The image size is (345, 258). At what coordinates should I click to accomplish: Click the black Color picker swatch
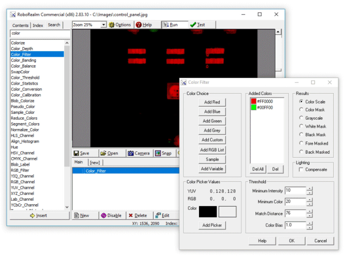pos(208,212)
